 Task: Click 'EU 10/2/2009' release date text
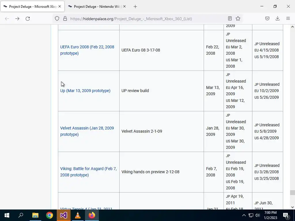click(266, 91)
